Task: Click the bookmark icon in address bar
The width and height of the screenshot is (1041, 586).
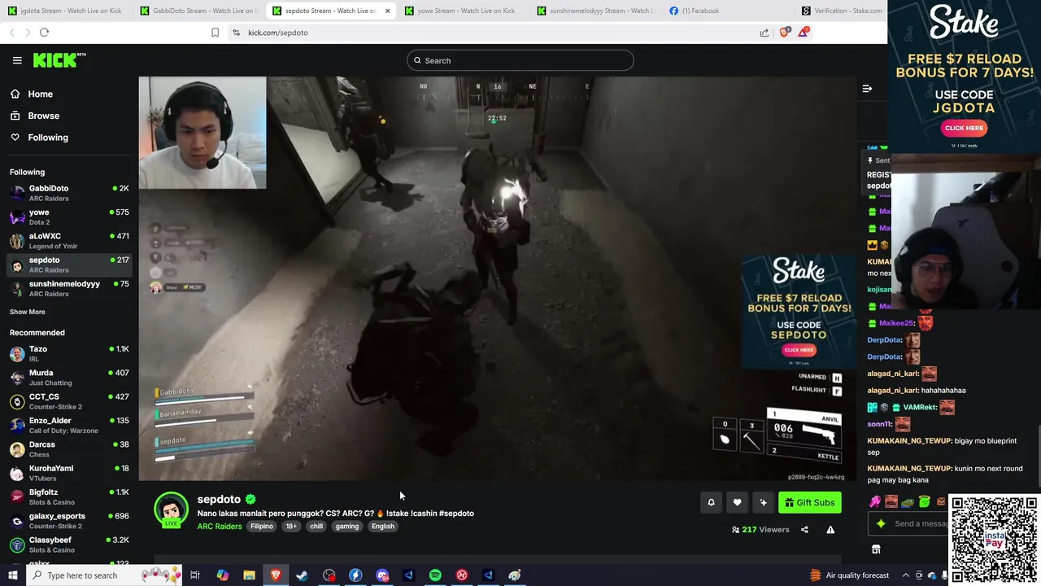Action: [215, 33]
